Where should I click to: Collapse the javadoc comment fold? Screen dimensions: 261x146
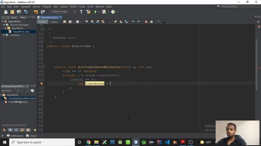(44, 29)
